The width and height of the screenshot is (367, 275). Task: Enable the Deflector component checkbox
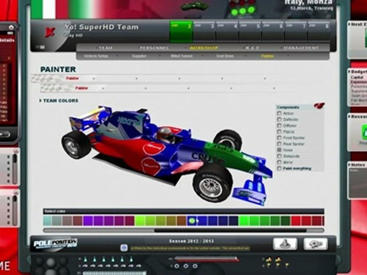[x=279, y=120]
